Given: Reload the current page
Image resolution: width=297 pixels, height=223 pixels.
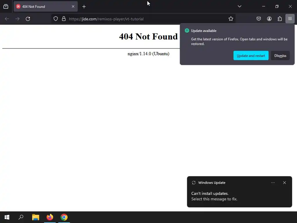Looking at the screenshot, I should pos(28,19).
